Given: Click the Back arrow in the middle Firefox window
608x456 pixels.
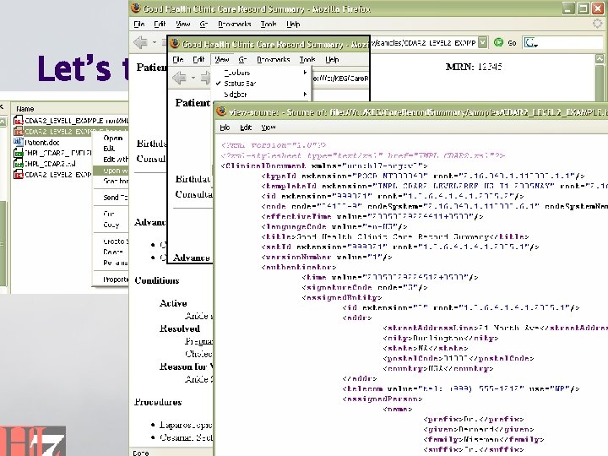Looking at the screenshot, I should click(x=179, y=78).
